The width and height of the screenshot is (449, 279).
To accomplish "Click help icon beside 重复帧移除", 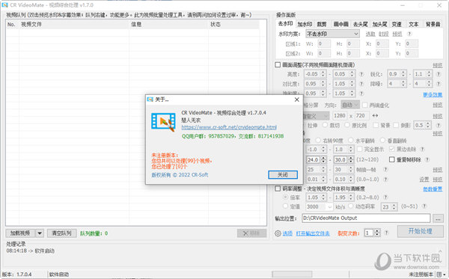I will tap(427, 159).
